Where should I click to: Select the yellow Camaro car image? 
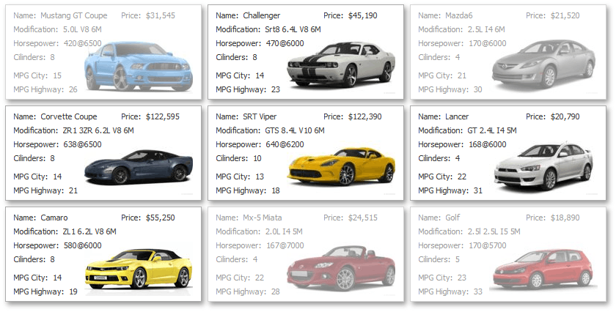tap(139, 269)
